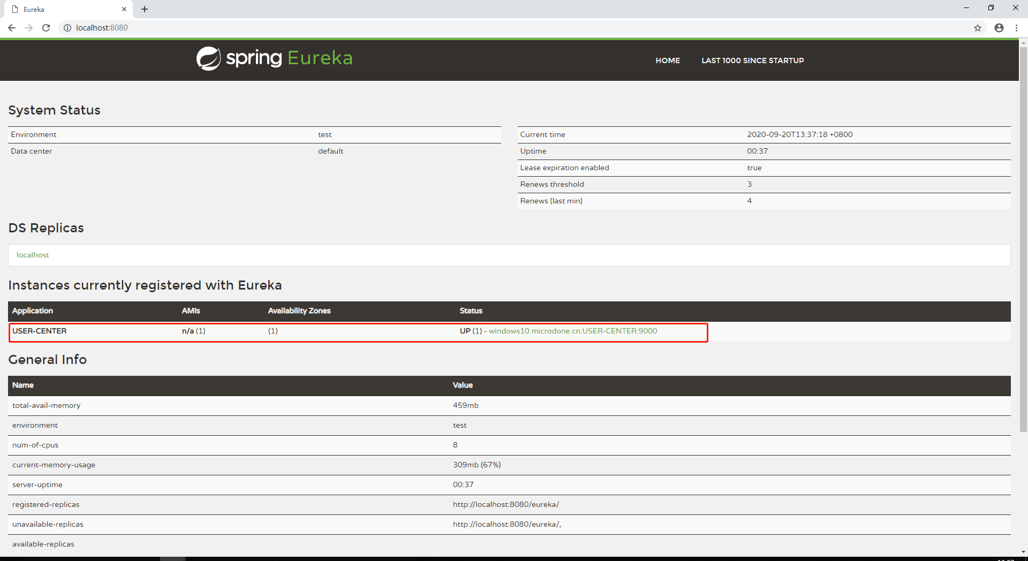
Task: Restore down the browser window
Action: pyautogui.click(x=991, y=8)
